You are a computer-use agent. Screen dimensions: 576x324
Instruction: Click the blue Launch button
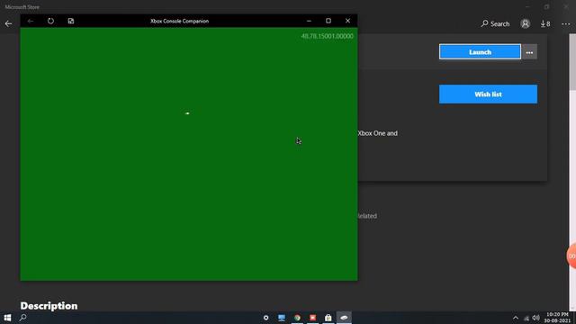point(480,52)
